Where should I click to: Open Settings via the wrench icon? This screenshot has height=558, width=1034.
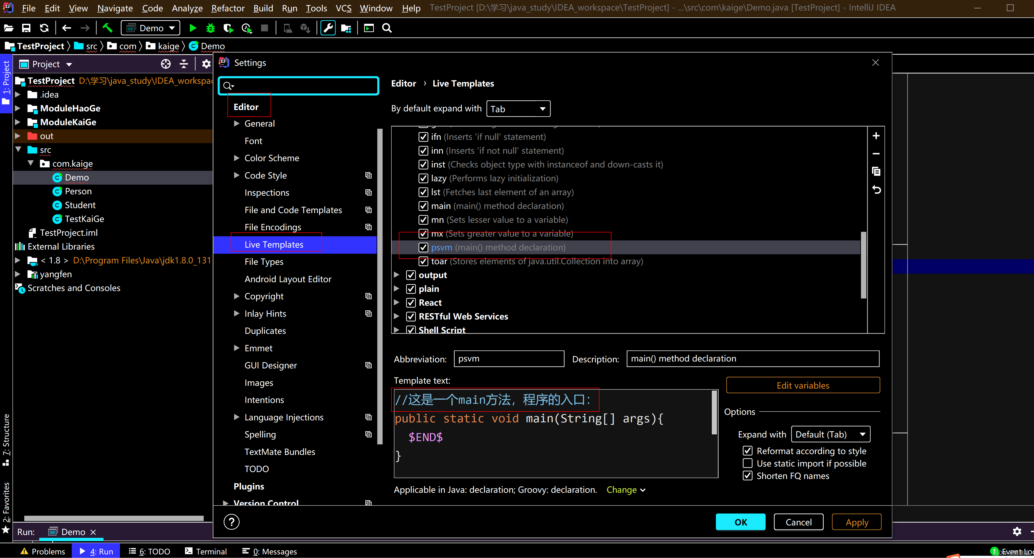(328, 28)
